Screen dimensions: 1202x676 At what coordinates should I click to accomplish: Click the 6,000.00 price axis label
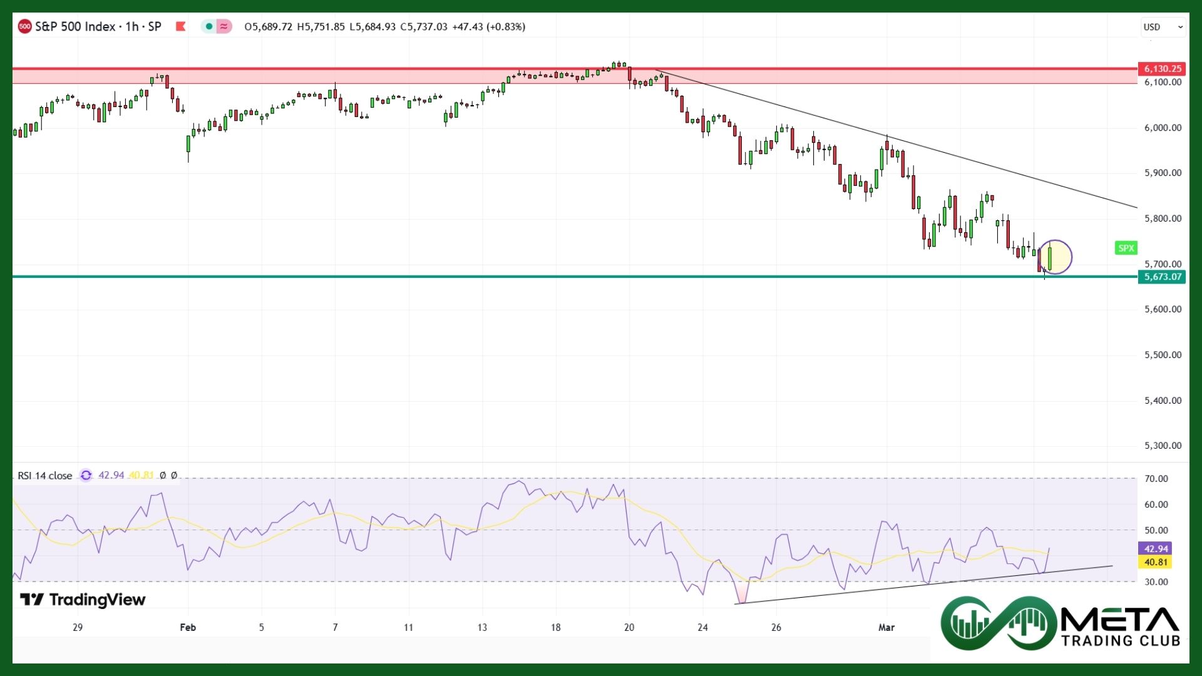coord(1163,128)
